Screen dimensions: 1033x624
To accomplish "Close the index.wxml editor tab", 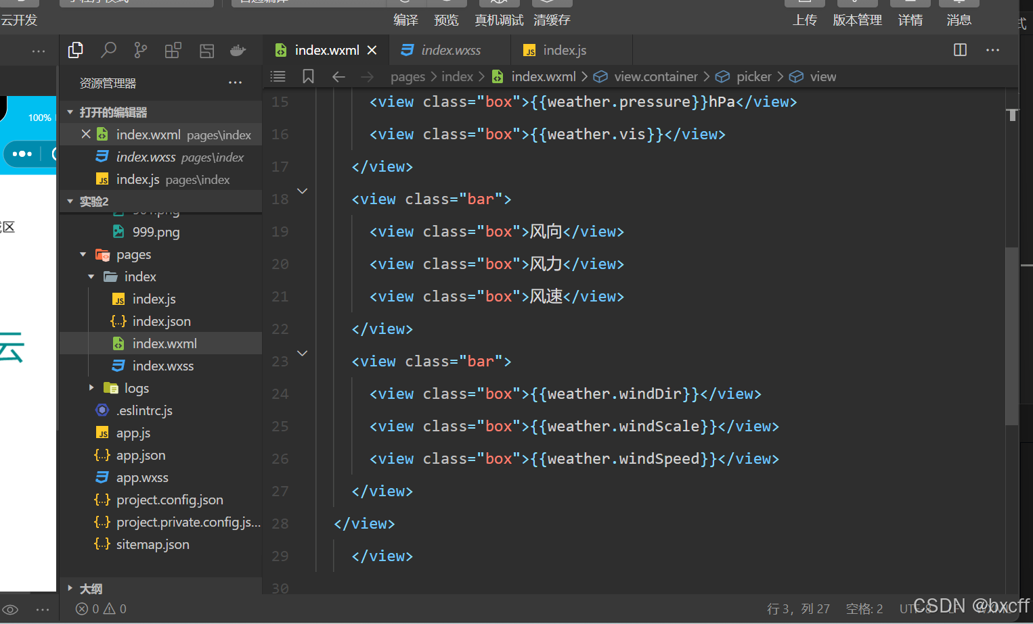I will (372, 50).
